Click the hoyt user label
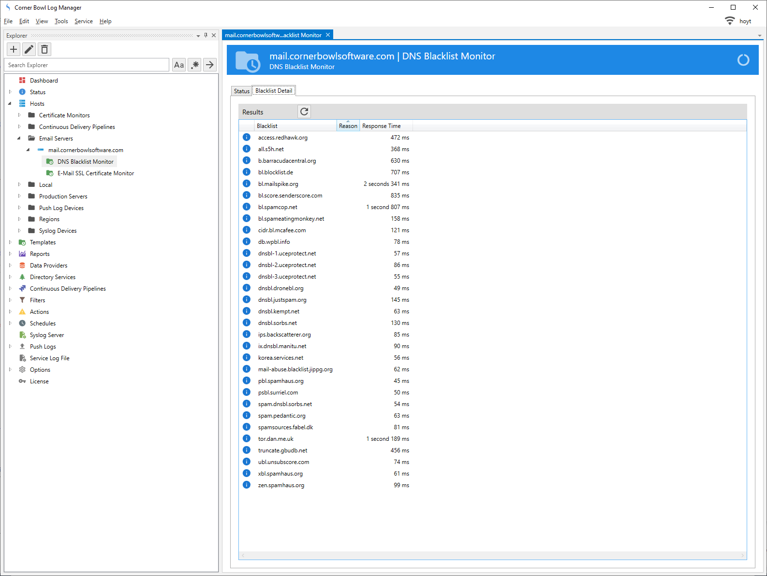 (745, 21)
